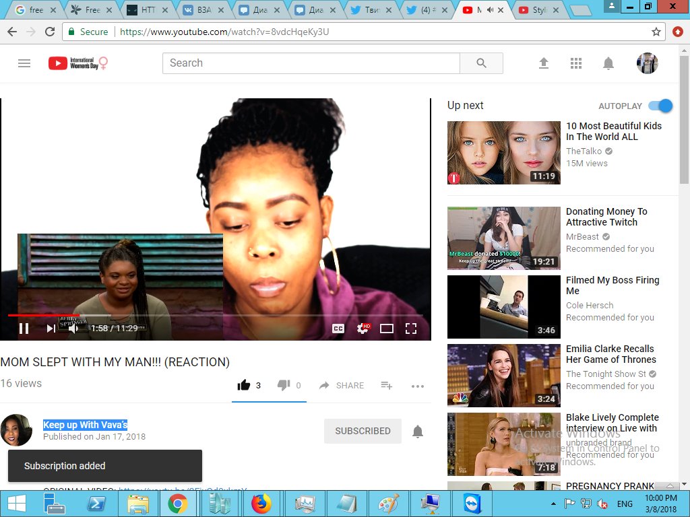Open TheTalko channel name
Screen dimensions: 690x517
584,151
